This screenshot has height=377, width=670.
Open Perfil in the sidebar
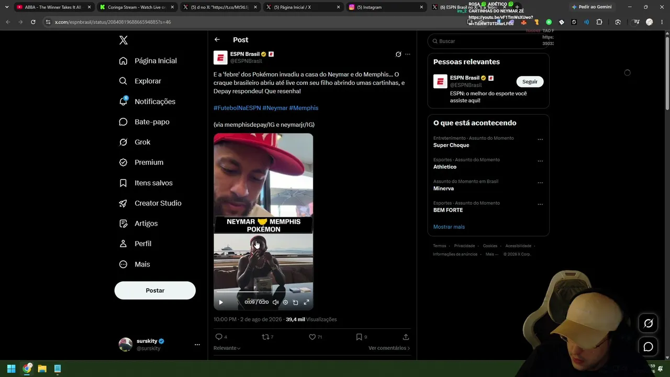(135, 244)
